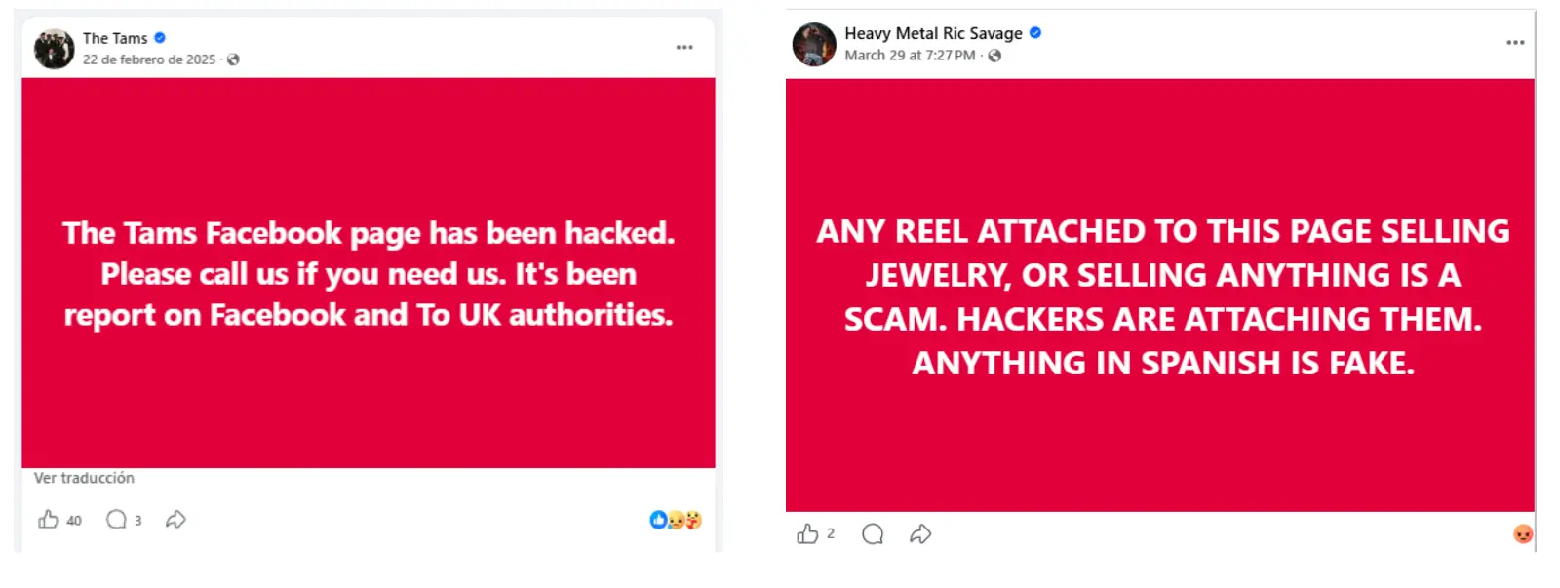Image resolution: width=1560 pixels, height=588 pixels.
Task: Open options menu for Ric Savage post
Action: tap(1515, 42)
